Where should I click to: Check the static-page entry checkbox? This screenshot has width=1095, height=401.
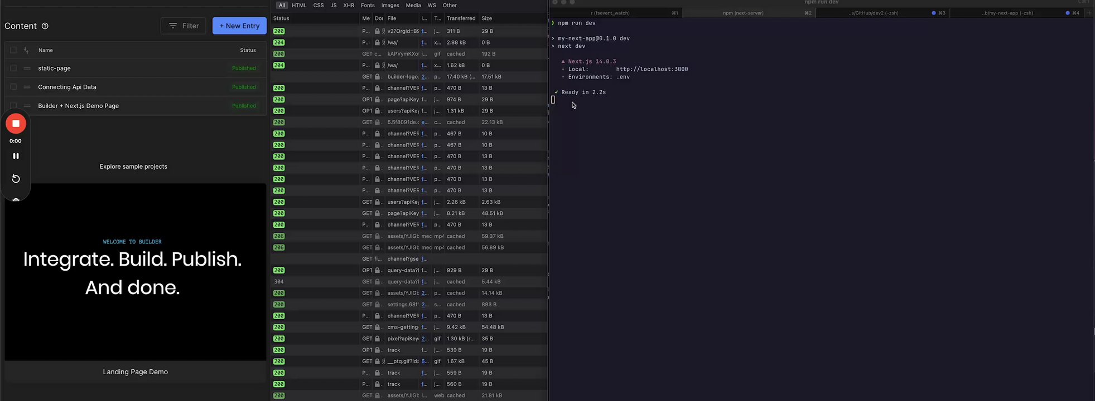(x=13, y=69)
